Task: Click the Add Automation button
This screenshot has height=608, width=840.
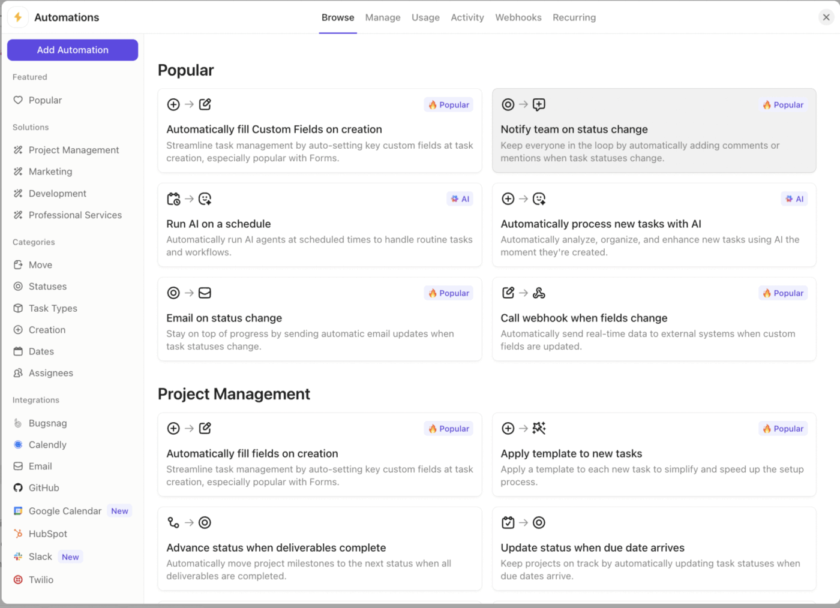Action: pyautogui.click(x=72, y=50)
